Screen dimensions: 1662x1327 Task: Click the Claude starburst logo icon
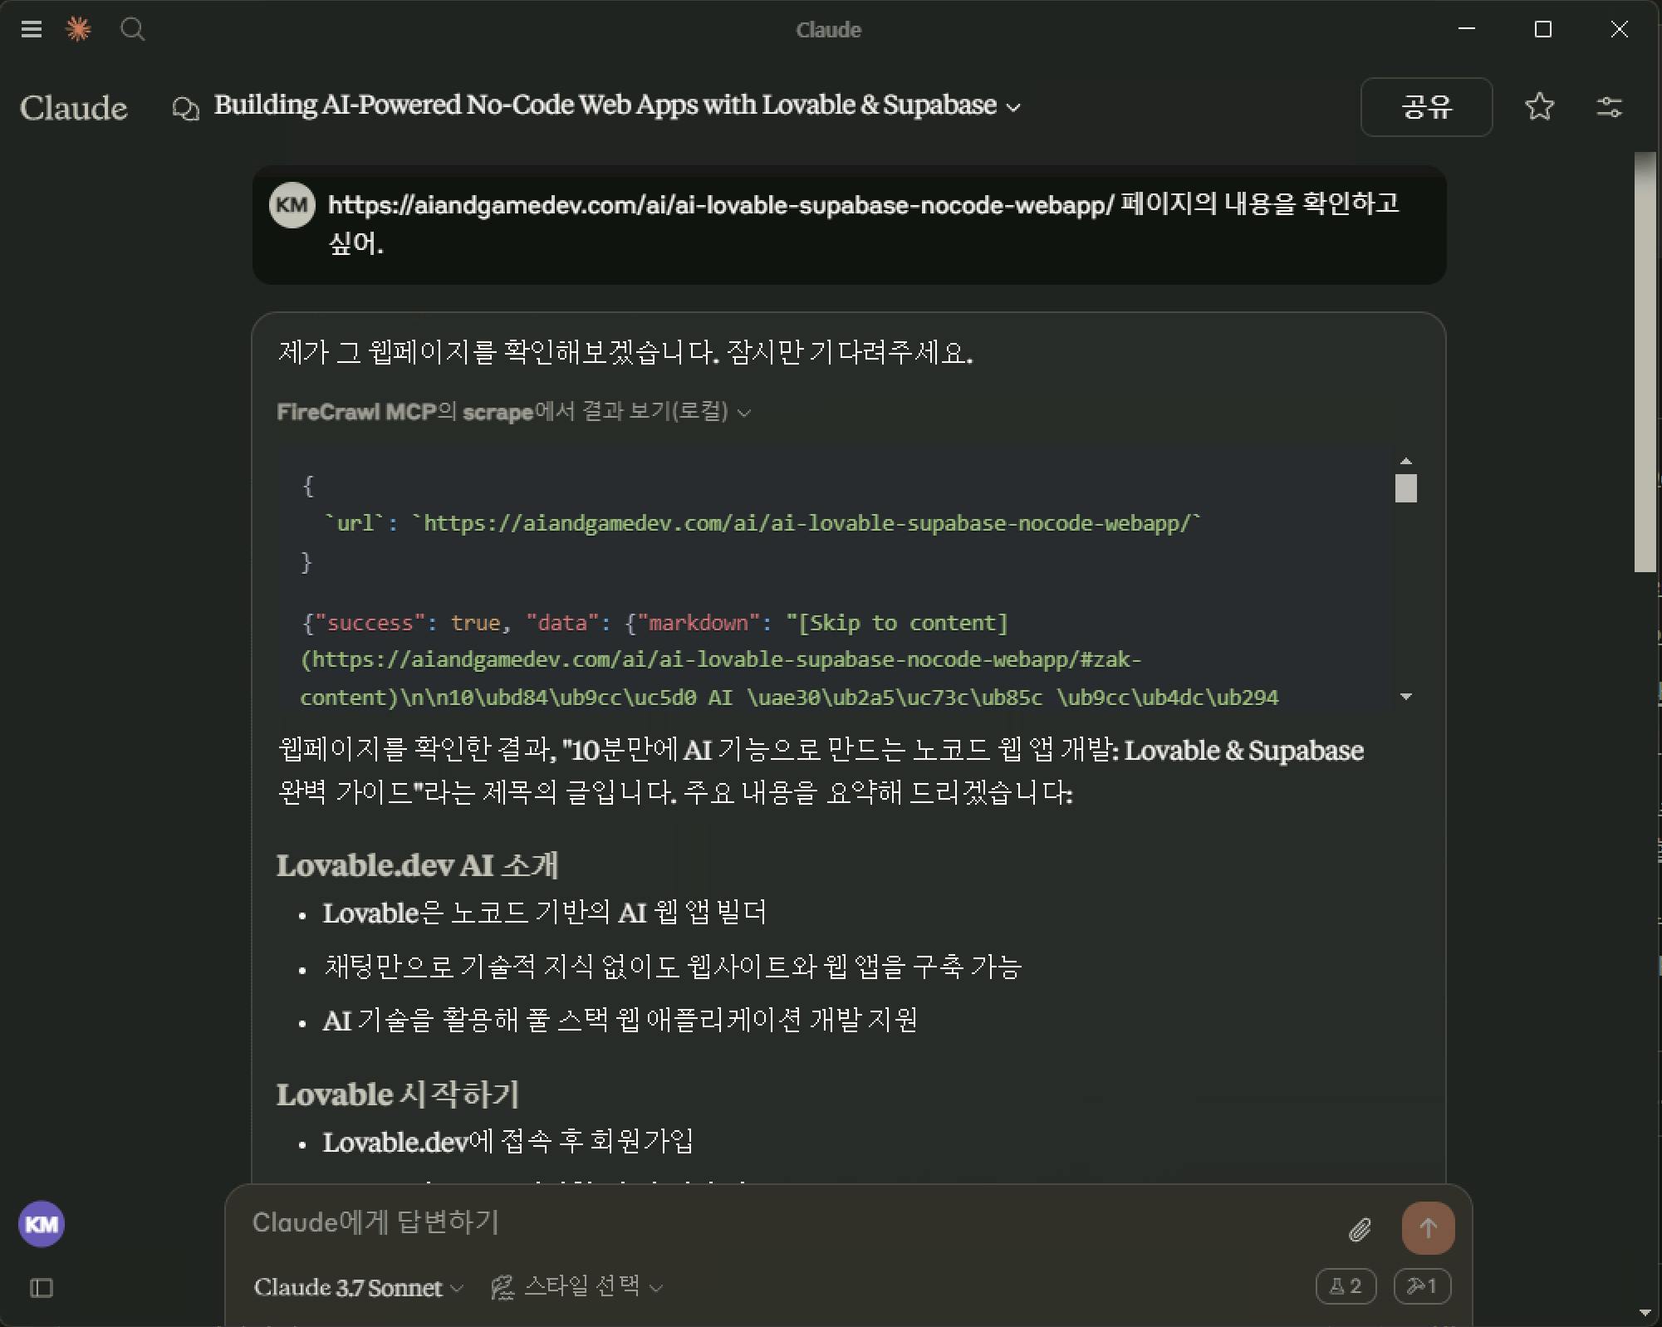coord(78,30)
